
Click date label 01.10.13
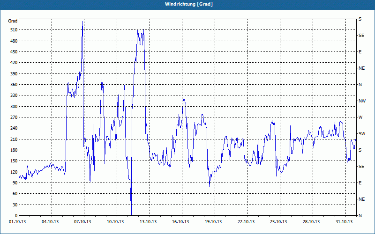tap(17, 222)
